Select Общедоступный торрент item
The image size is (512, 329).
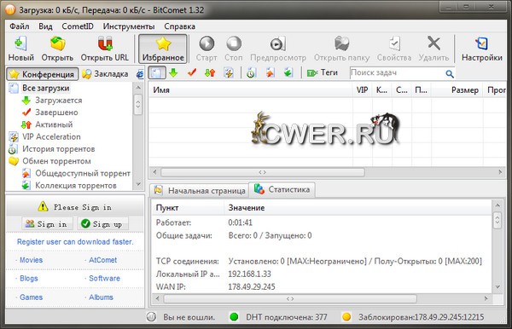(x=83, y=173)
